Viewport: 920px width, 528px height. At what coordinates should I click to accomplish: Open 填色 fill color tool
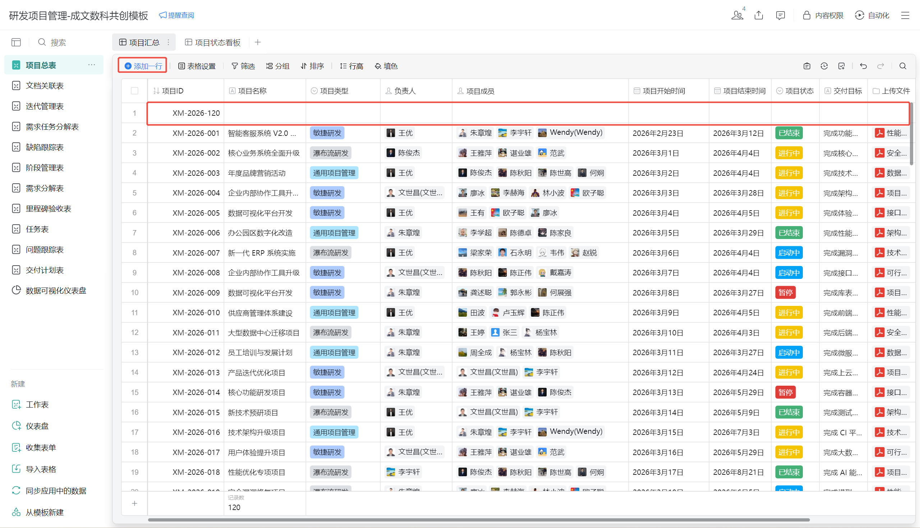[386, 66]
